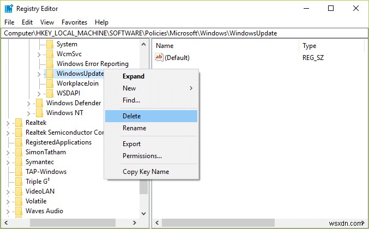Click the Name column header

point(165,46)
